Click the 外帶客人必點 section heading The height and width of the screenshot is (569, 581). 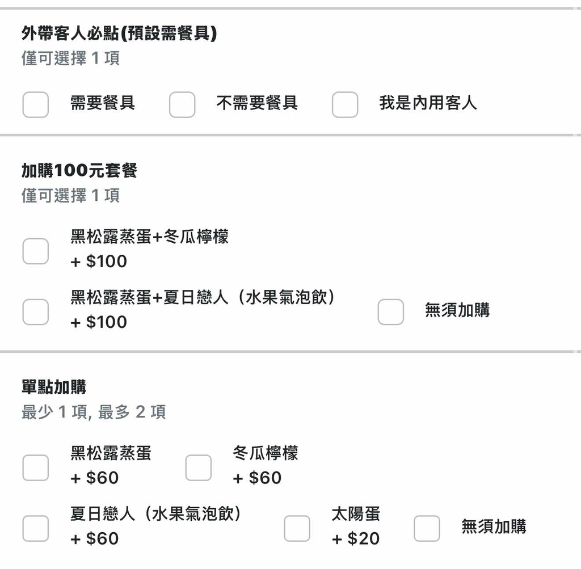pos(119,34)
